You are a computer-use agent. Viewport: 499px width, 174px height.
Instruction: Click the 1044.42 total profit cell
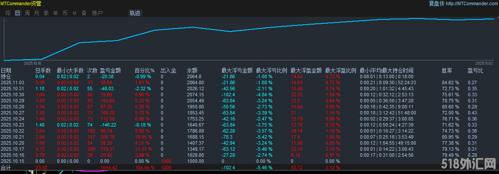pyautogui.click(x=109, y=168)
